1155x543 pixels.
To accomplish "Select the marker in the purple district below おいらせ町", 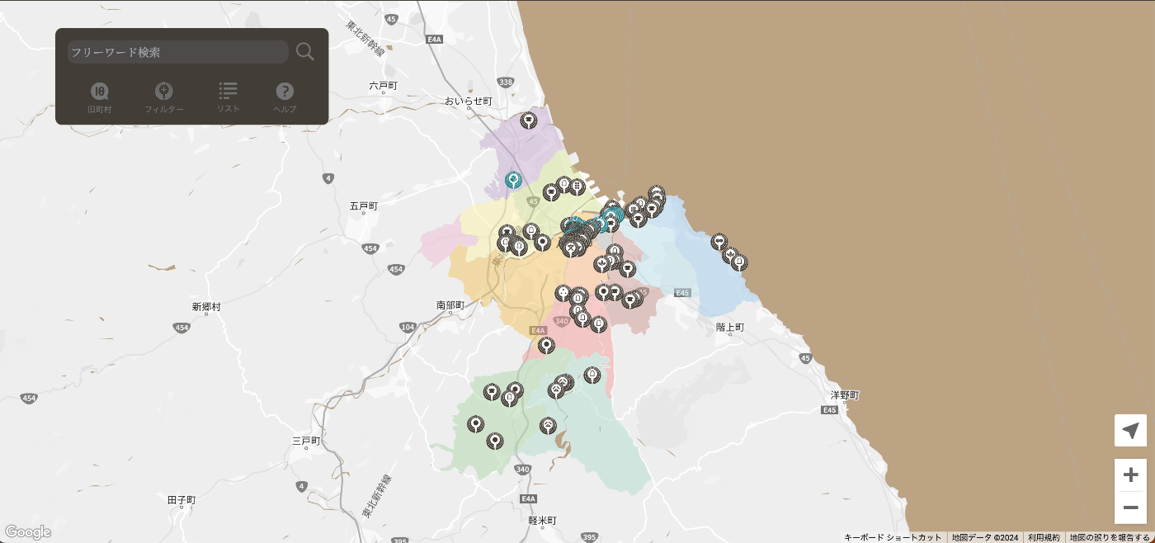I will click(529, 121).
